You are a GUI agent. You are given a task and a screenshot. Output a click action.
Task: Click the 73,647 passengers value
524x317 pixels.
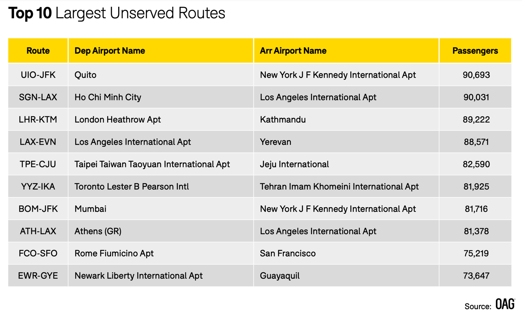[x=476, y=276]
